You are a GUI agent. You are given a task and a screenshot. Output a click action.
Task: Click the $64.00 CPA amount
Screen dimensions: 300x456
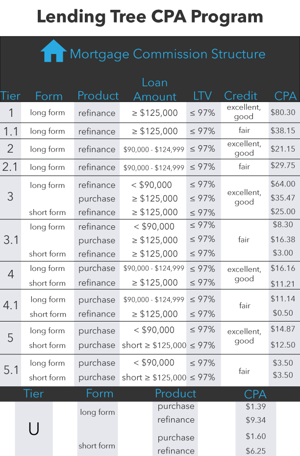(283, 184)
